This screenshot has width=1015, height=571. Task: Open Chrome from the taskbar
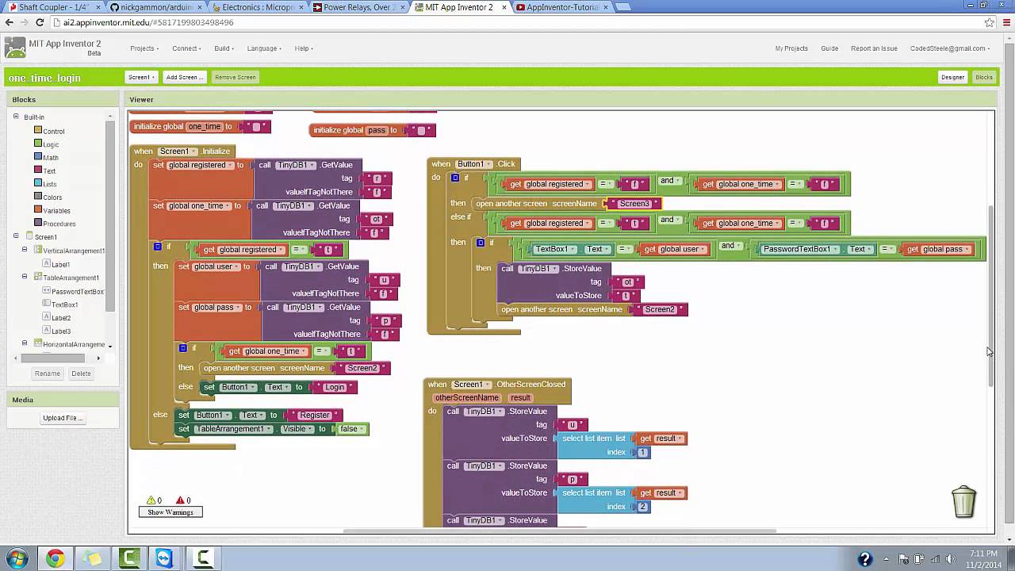pyautogui.click(x=55, y=558)
